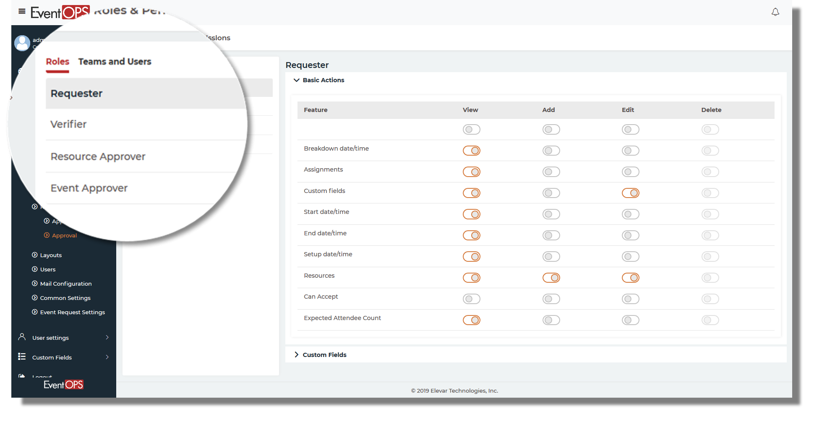Disable Add toggle for Resources
Image resolution: width=814 pixels, height=422 pixels.
(551, 278)
